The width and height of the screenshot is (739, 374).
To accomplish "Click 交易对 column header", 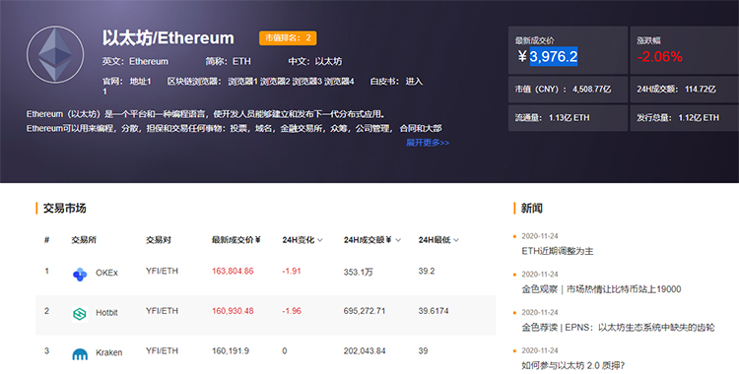I will [x=159, y=240].
